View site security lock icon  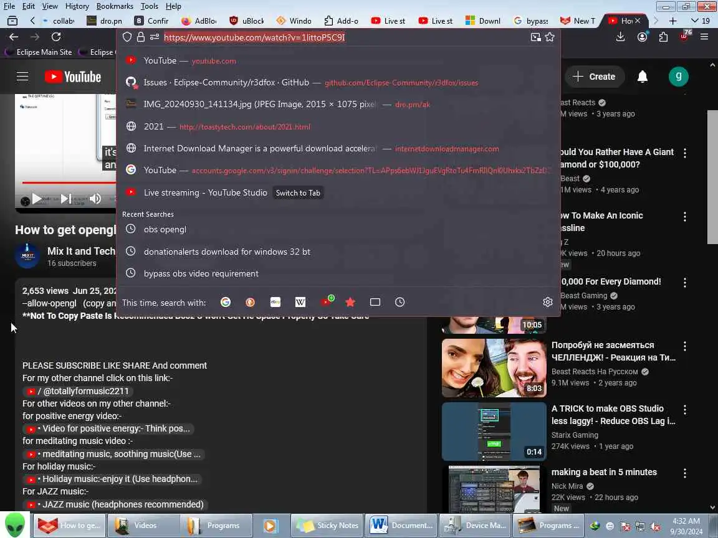[141, 37]
